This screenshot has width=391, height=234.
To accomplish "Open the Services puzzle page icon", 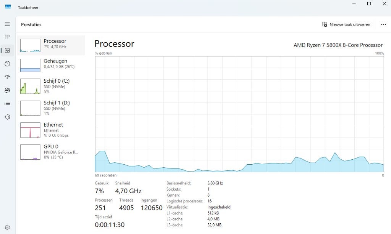I will click(x=7, y=117).
